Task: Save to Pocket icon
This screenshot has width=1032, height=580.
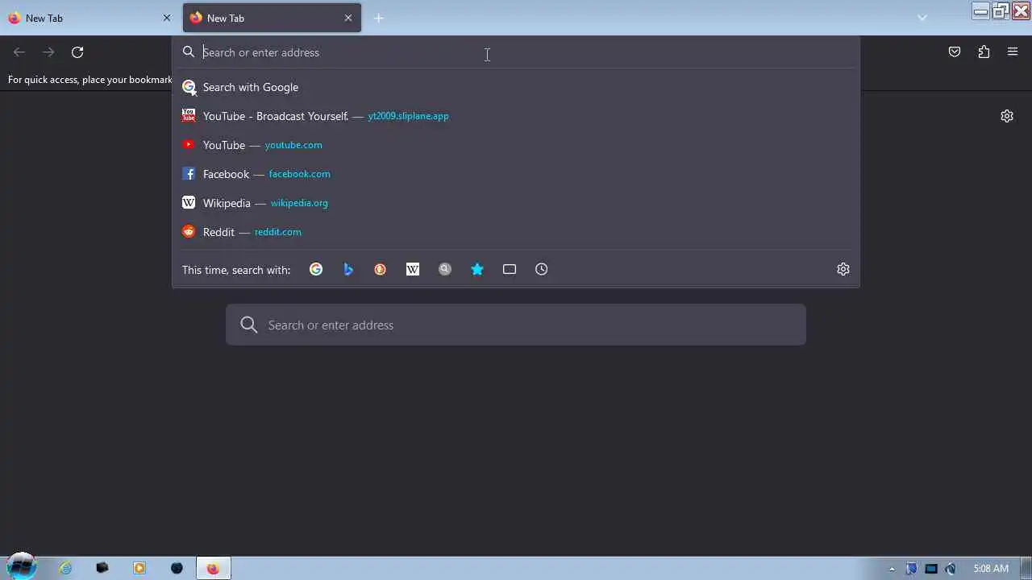Action: [x=955, y=52]
